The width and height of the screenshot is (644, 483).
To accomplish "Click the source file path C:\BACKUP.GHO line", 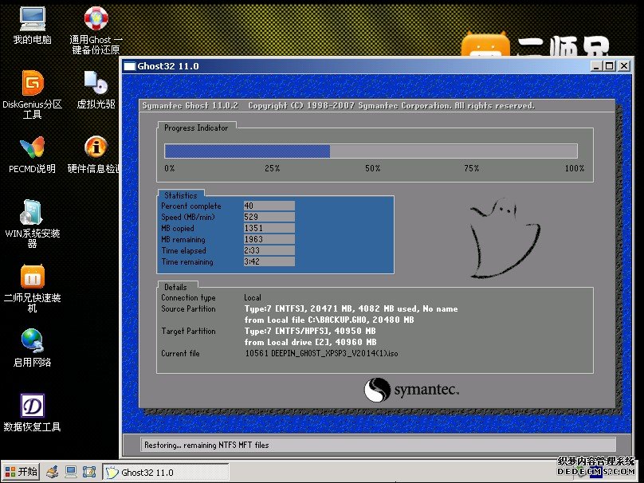I will (329, 320).
